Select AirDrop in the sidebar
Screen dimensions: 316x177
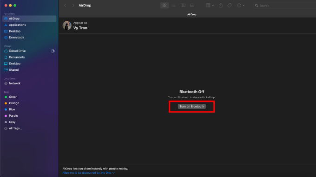pyautogui.click(x=29, y=19)
